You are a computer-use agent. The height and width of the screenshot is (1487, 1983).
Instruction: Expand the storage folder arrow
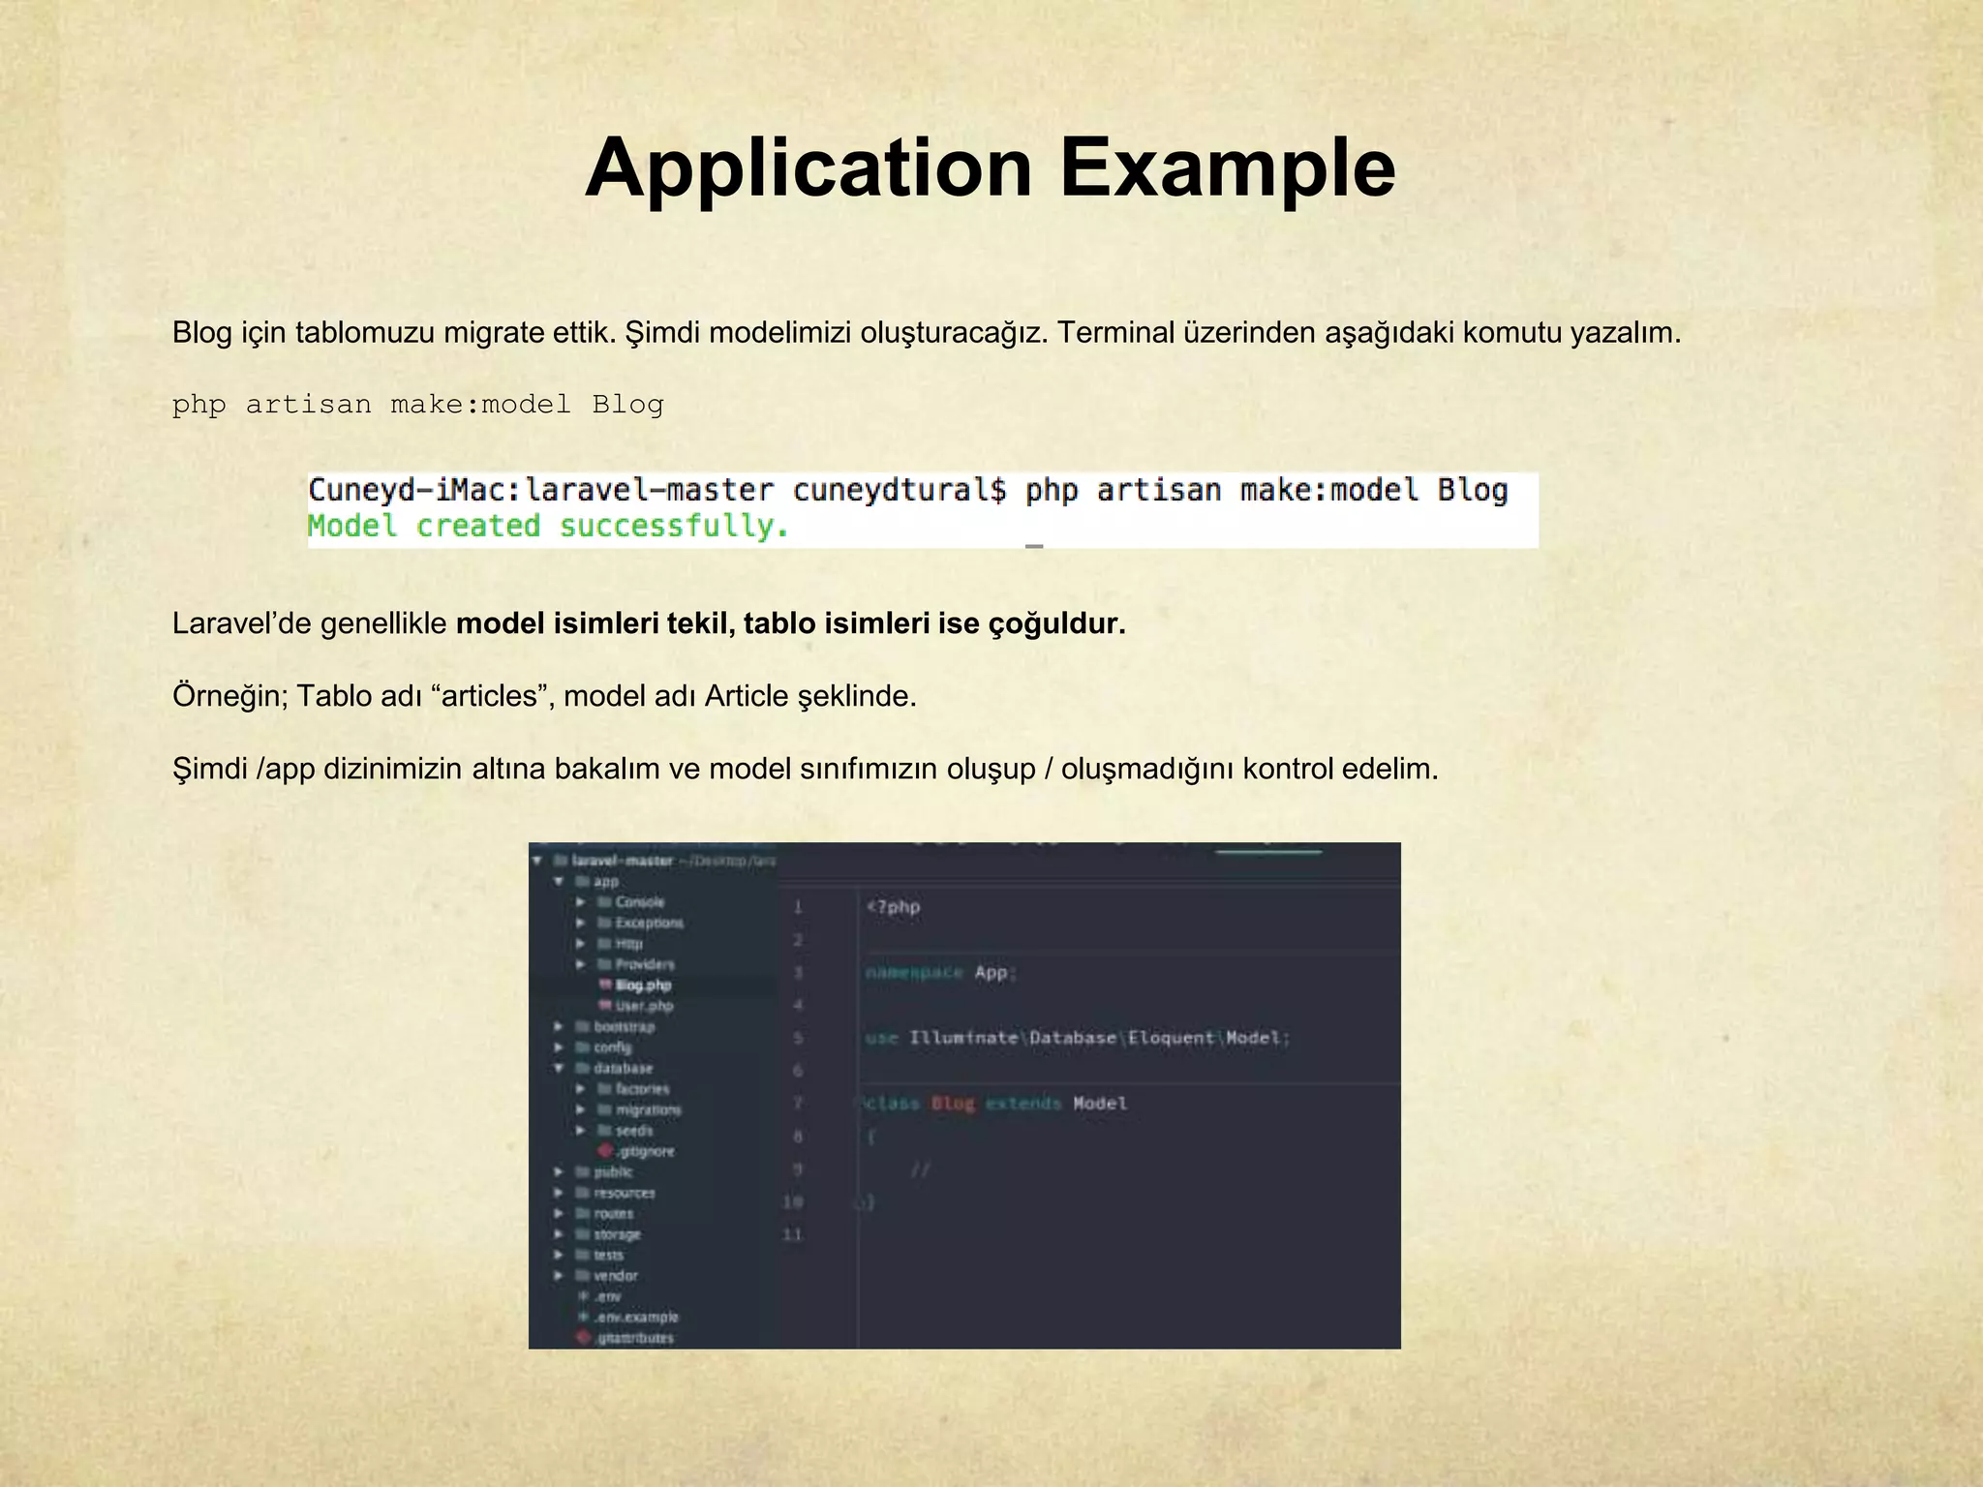[559, 1234]
